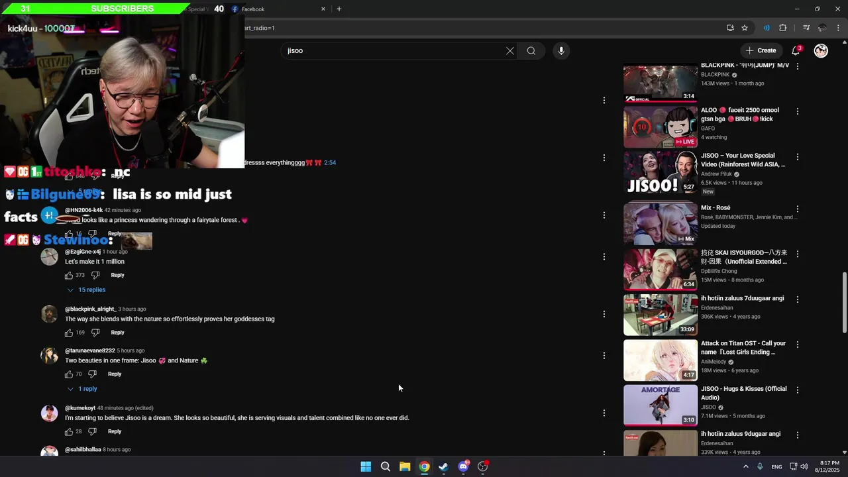Open Chrome extensions puzzle icon
The height and width of the screenshot is (477, 848).
(x=782, y=28)
